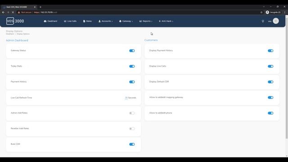Click the Customers section heading
Image resolution: width=288 pixels, height=162 pixels.
click(x=151, y=40)
